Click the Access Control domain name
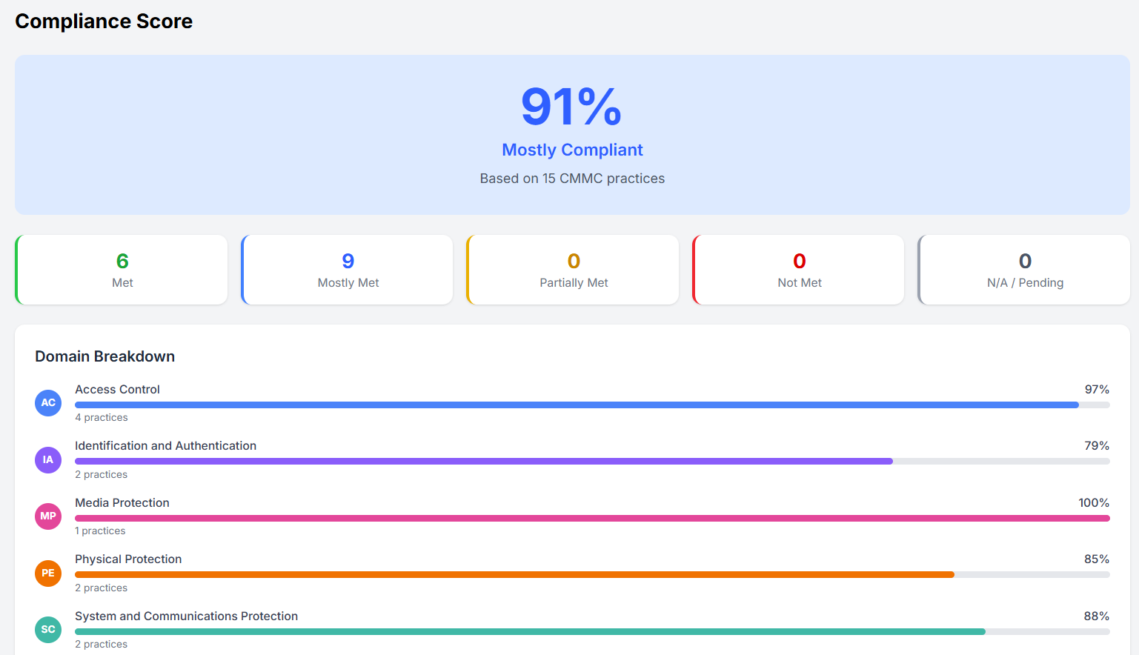Image resolution: width=1139 pixels, height=655 pixels. coord(117,390)
